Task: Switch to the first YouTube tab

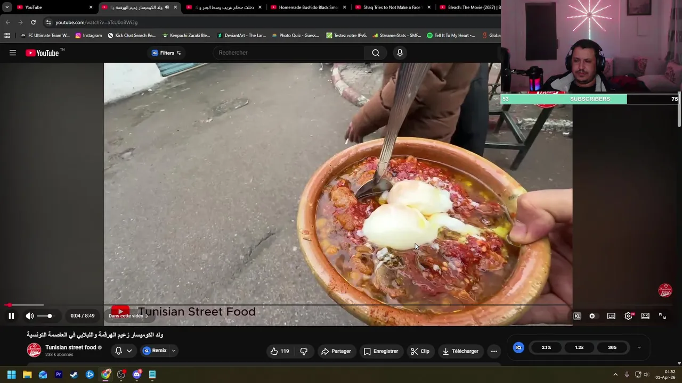Action: [x=53, y=7]
